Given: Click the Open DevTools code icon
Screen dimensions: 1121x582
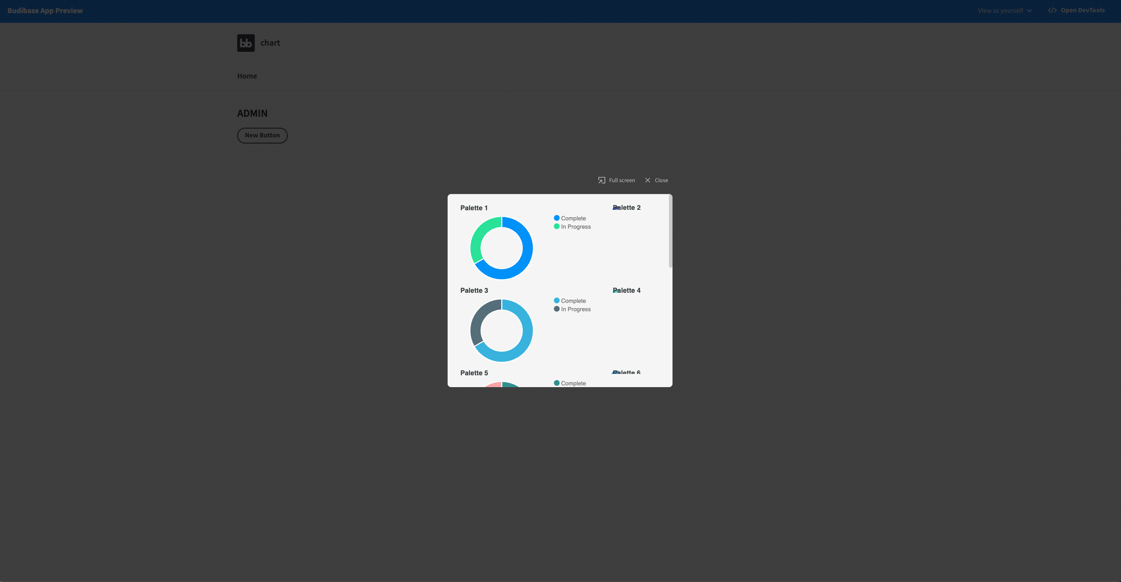Looking at the screenshot, I should point(1052,11).
